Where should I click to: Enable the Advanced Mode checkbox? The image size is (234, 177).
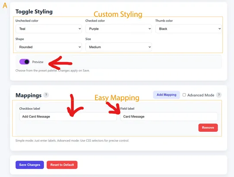pos(184,95)
